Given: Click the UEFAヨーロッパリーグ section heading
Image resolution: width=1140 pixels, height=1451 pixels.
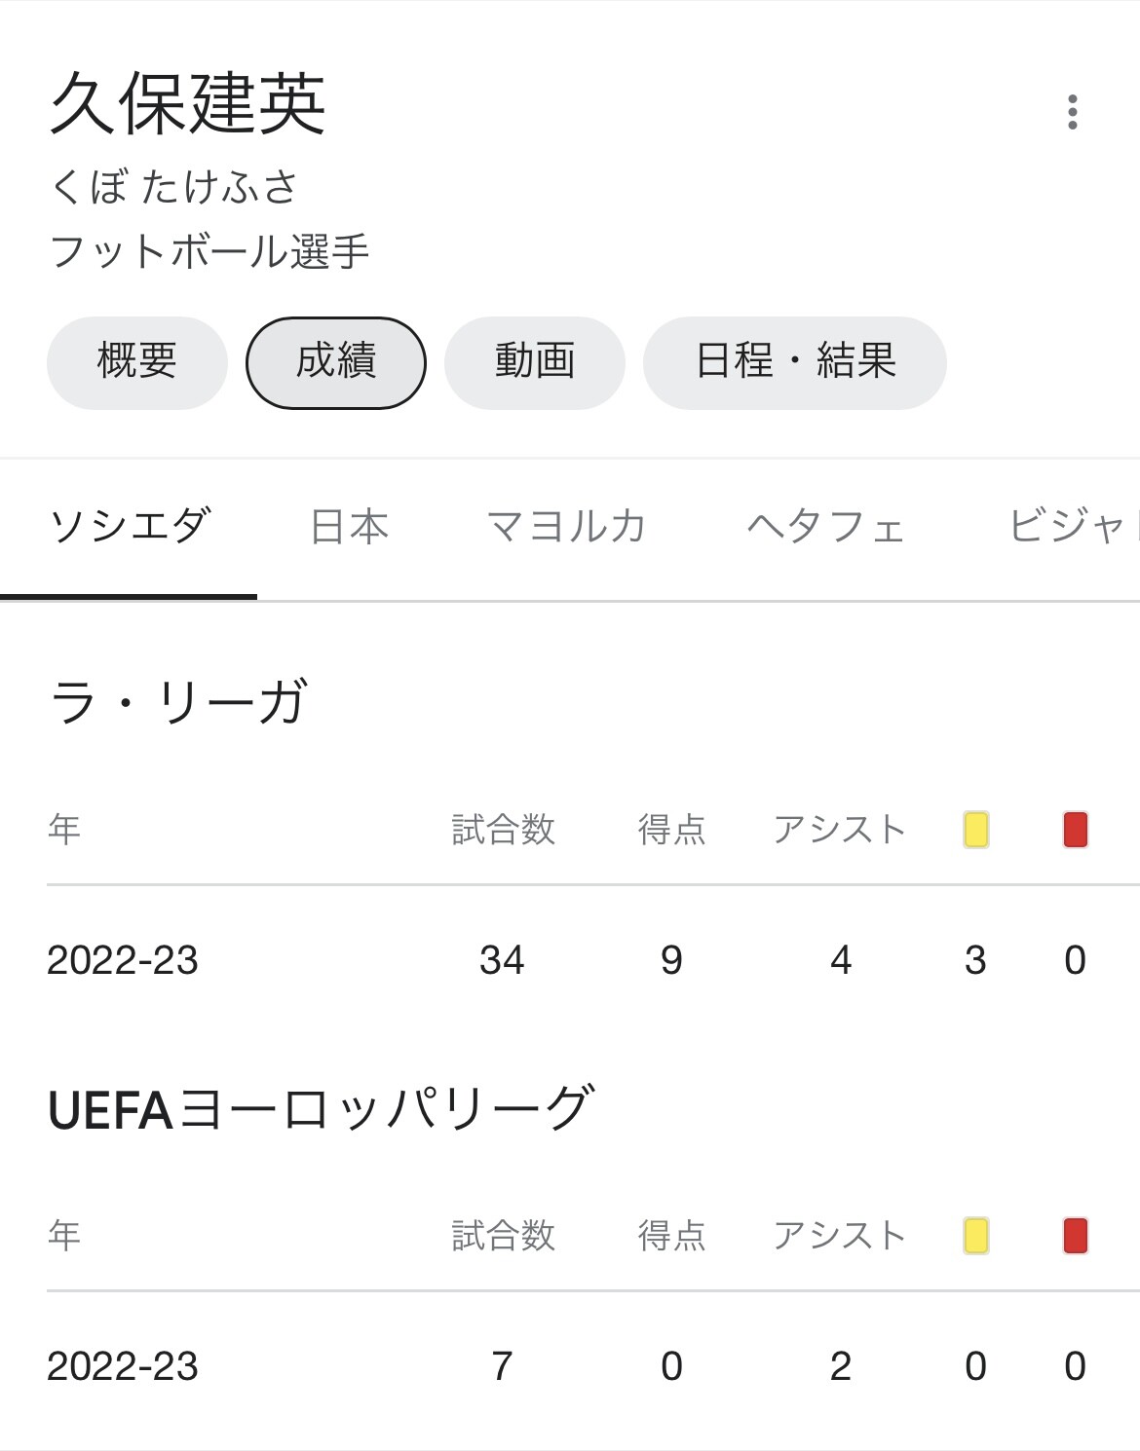Looking at the screenshot, I should click(x=320, y=1108).
